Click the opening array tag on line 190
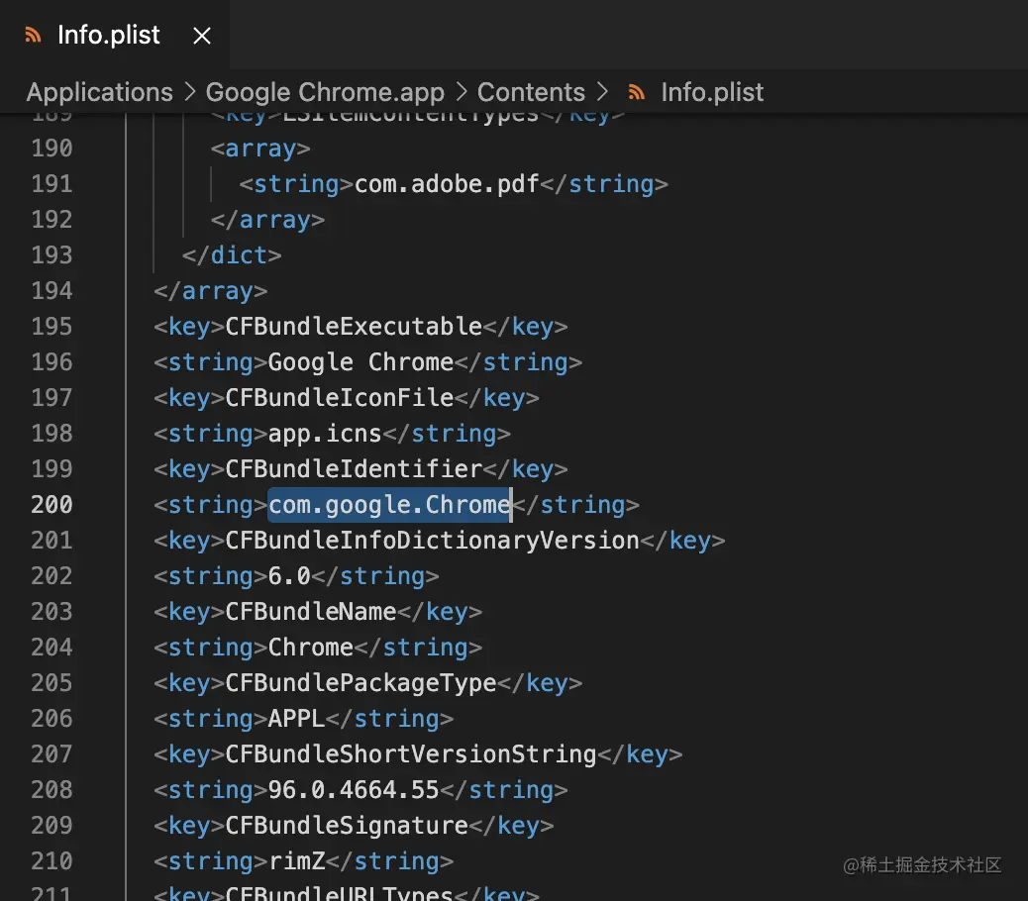 [x=260, y=150]
